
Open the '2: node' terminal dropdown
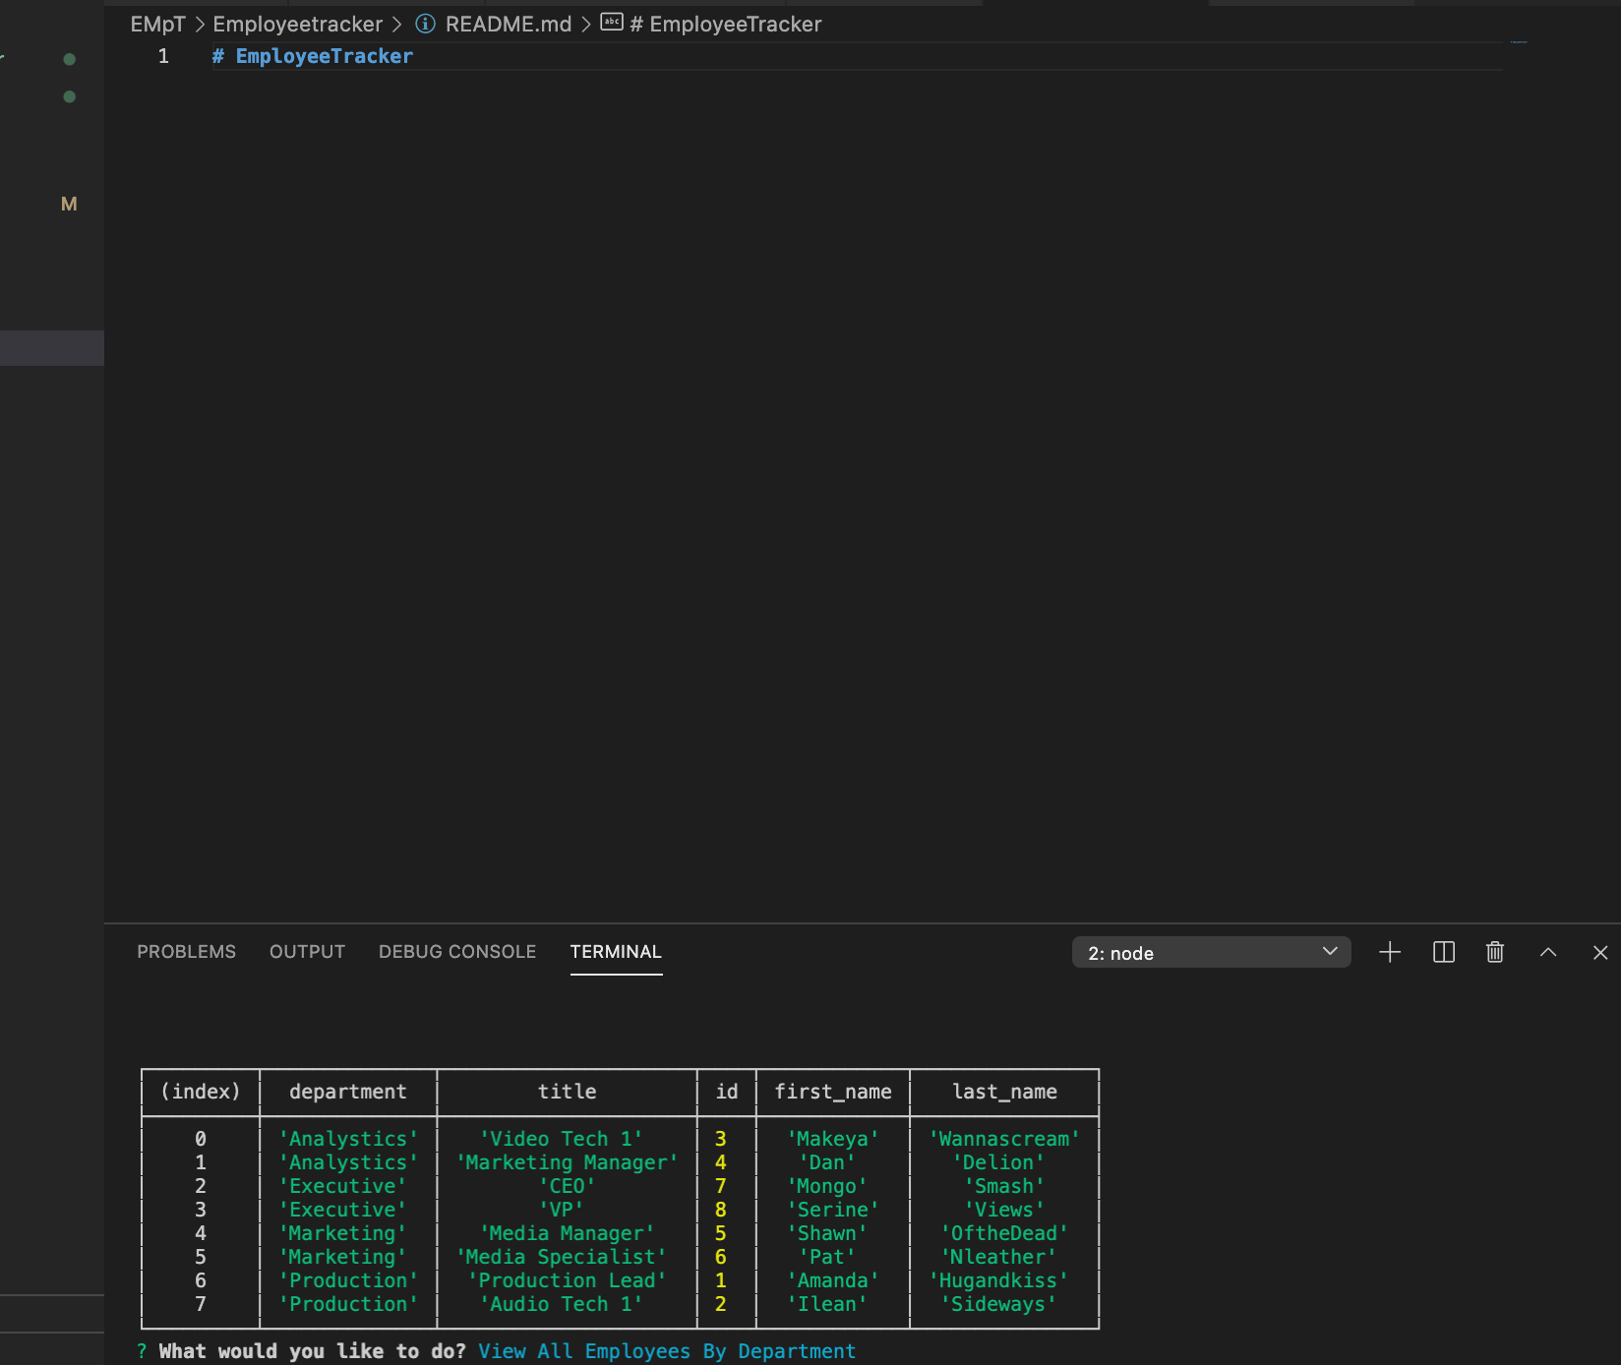point(1211,952)
